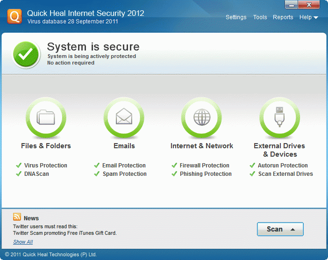Click the News section heading
The height and width of the screenshot is (260, 328).
(31, 218)
